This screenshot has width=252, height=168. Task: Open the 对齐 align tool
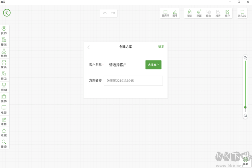pyautogui.click(x=218, y=13)
